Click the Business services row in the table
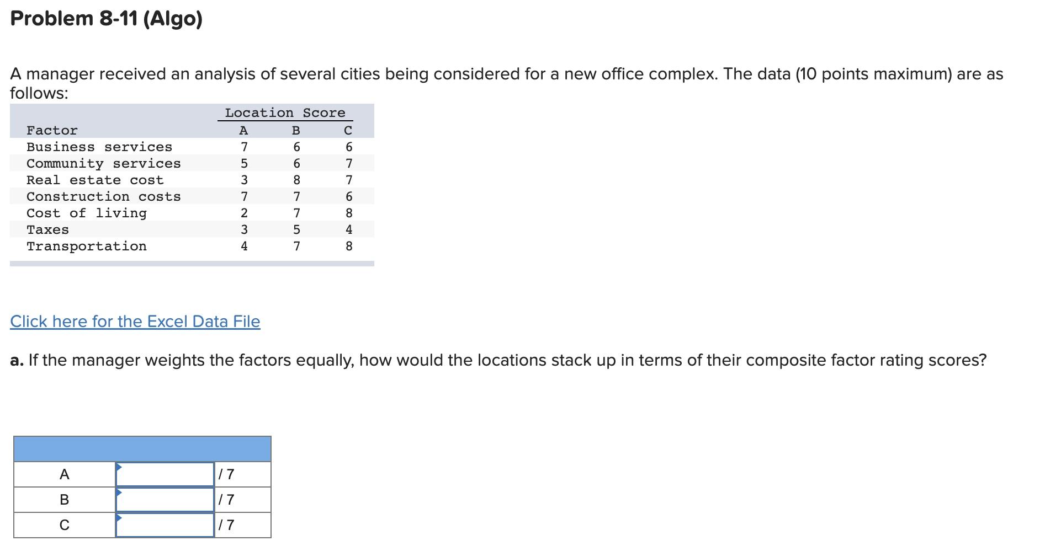Screen dimensions: 1061x546 (99, 146)
